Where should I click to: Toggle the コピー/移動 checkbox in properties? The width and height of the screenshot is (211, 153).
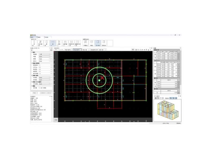click(x=40, y=88)
